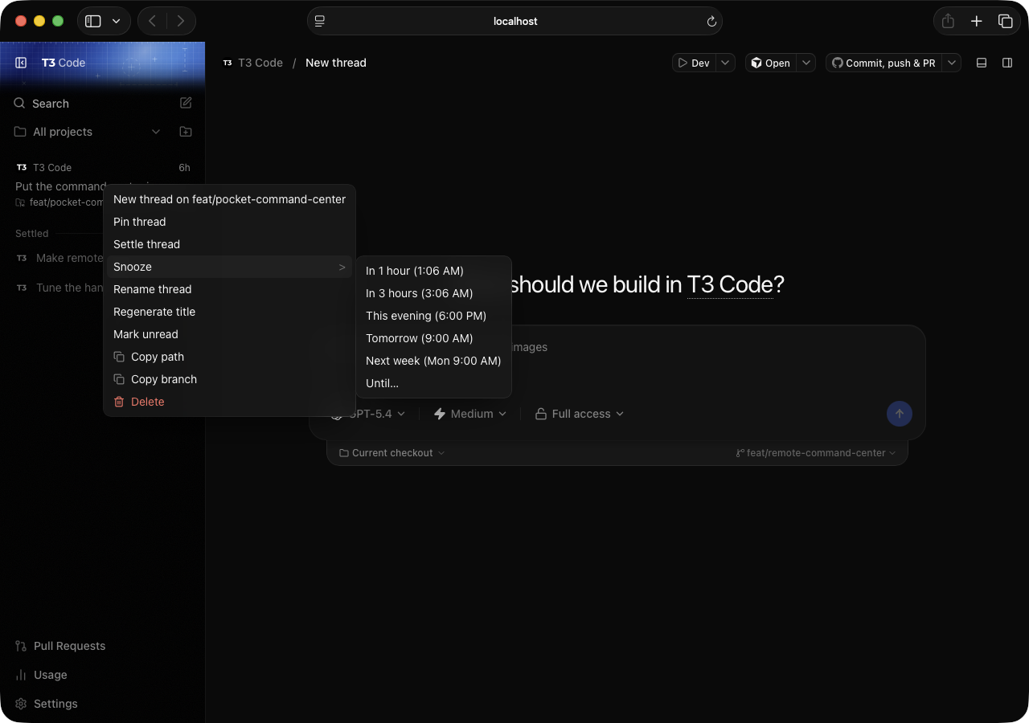Open the Current checkout dropdown
This screenshot has height=723, width=1029.
(392, 453)
